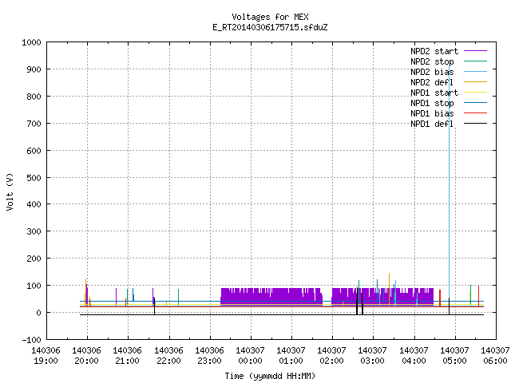Click the x-axis tick '140307 00:00'
The width and height of the screenshot is (511, 383).
[250, 356]
